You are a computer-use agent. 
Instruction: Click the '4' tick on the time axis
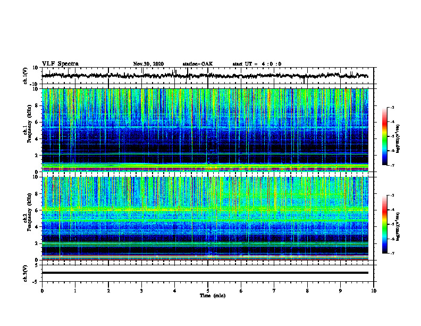pyautogui.click(x=175, y=291)
